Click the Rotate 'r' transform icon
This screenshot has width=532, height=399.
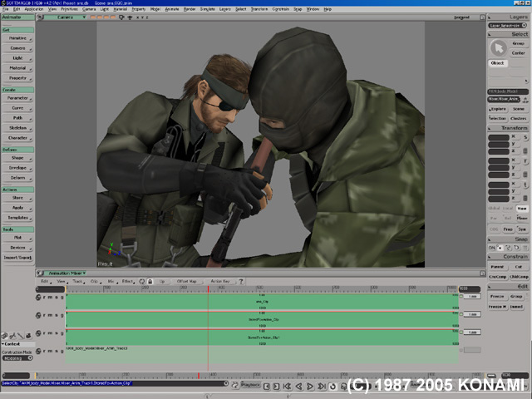(525, 161)
